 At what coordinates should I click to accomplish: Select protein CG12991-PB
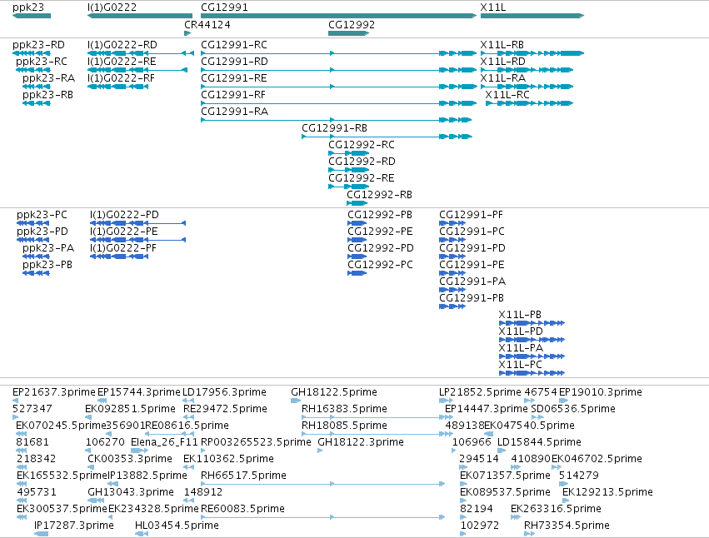(452, 307)
